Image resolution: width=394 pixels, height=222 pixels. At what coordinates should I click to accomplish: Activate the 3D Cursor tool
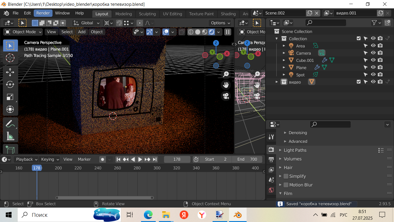[10, 58]
